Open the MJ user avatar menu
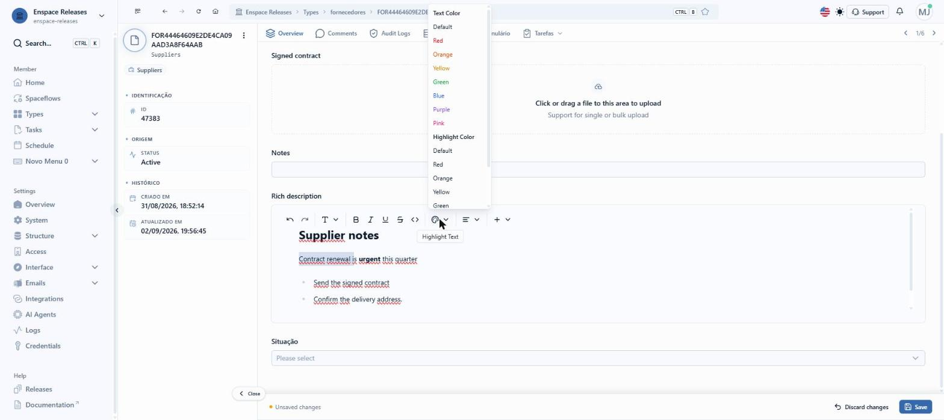Viewport: 944px width, 420px height. pos(924,11)
